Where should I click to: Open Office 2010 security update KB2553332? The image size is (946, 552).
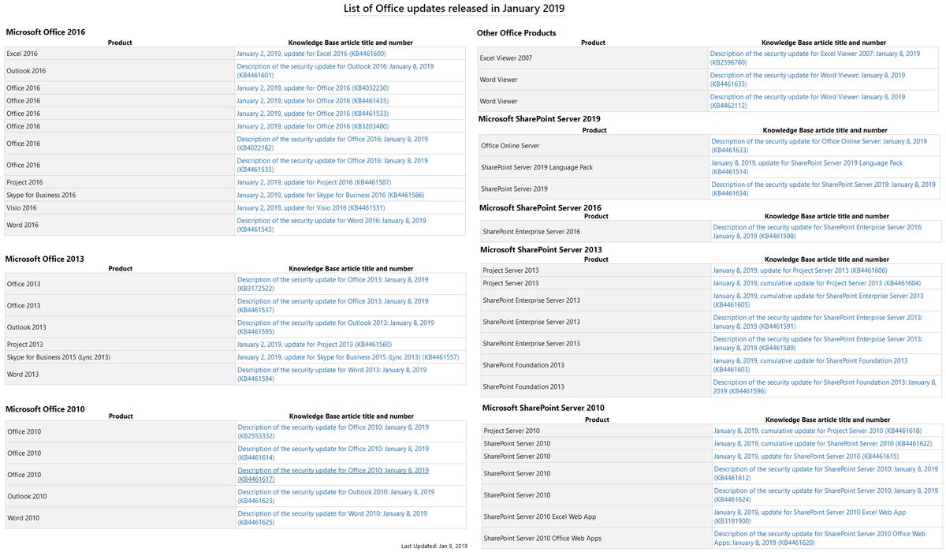[333, 431]
